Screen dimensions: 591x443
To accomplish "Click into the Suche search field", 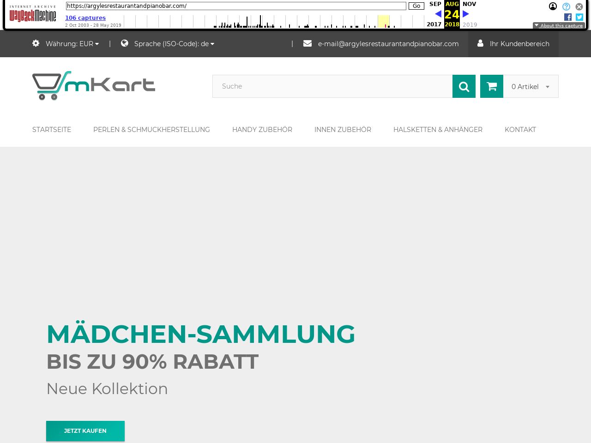I will coord(332,86).
